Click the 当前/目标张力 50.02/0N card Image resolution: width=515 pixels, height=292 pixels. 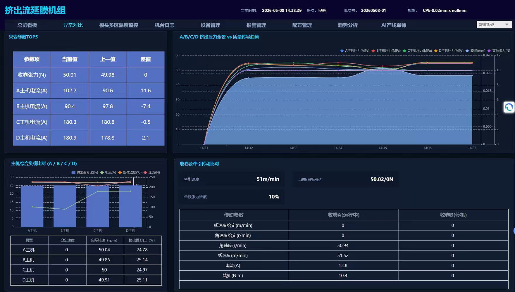[x=346, y=179]
